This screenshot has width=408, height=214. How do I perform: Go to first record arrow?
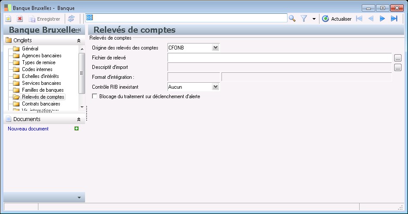(359, 19)
